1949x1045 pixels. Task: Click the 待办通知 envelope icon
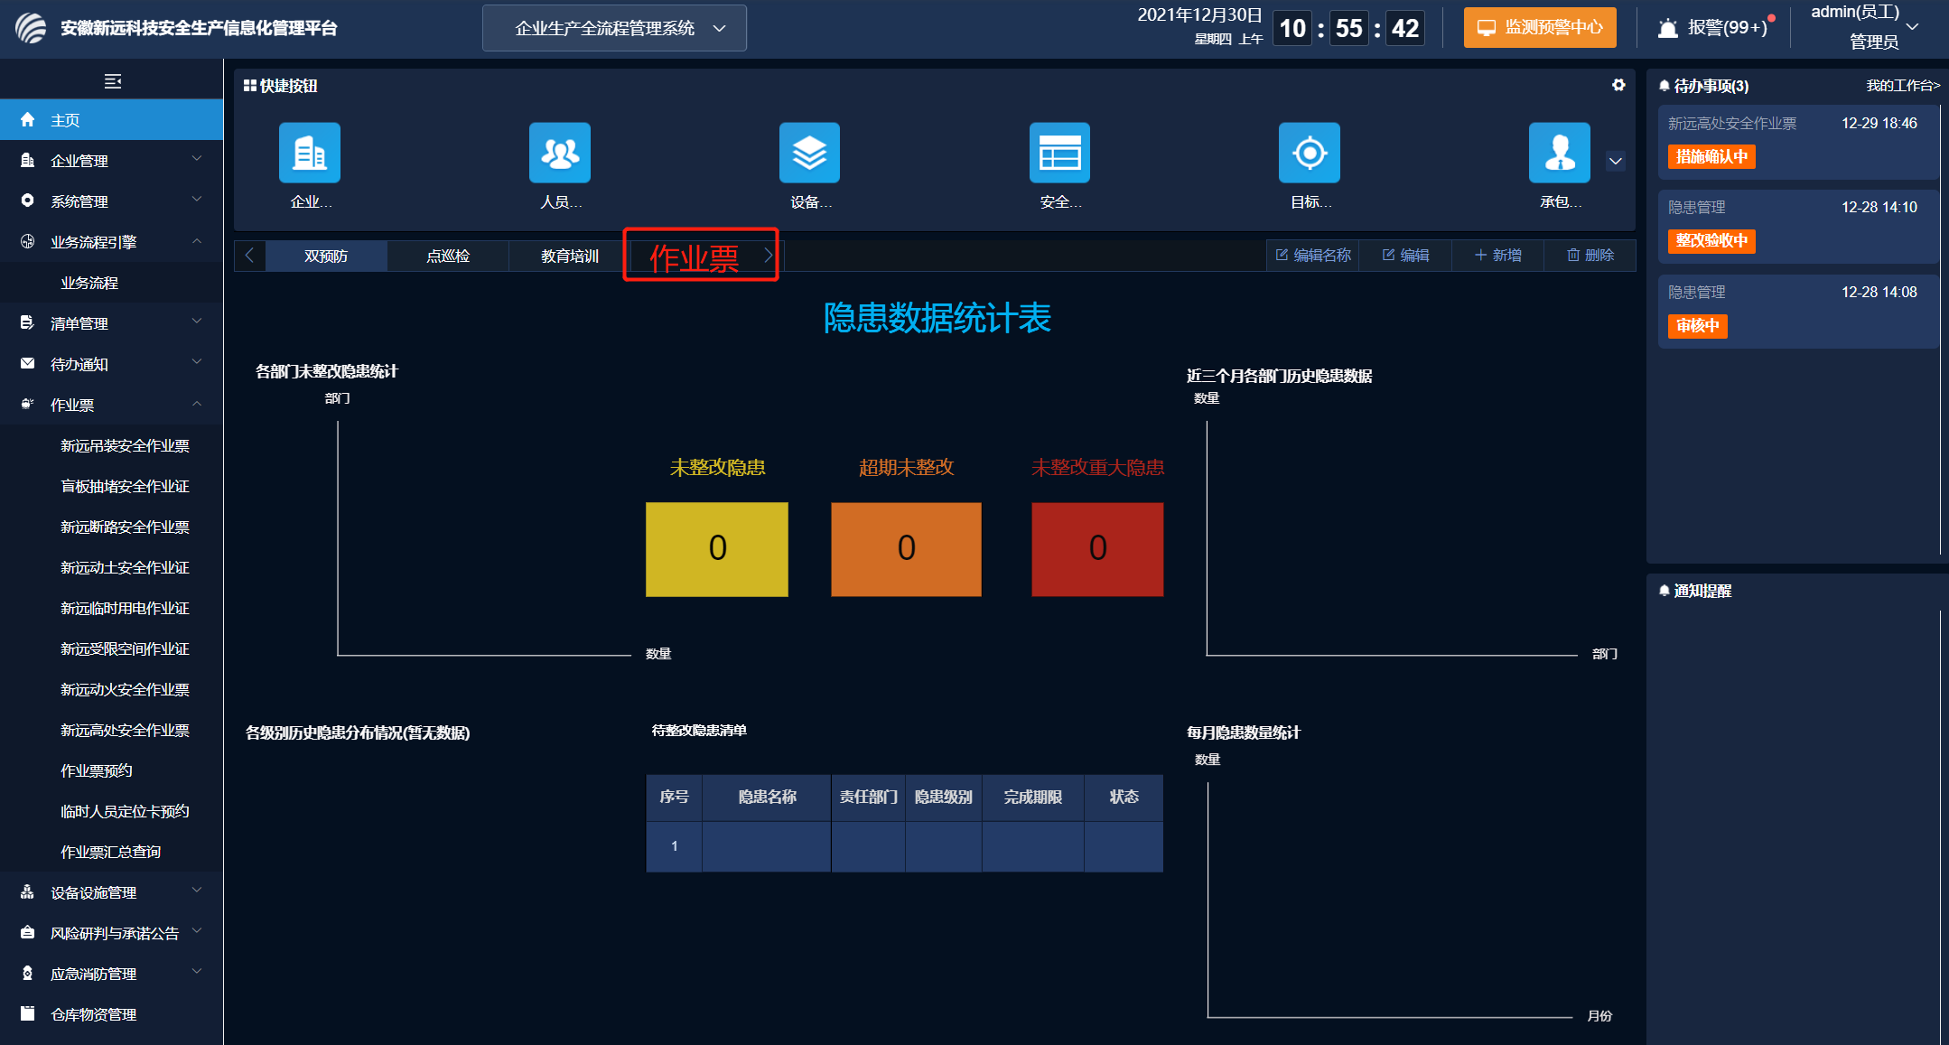pos(27,363)
